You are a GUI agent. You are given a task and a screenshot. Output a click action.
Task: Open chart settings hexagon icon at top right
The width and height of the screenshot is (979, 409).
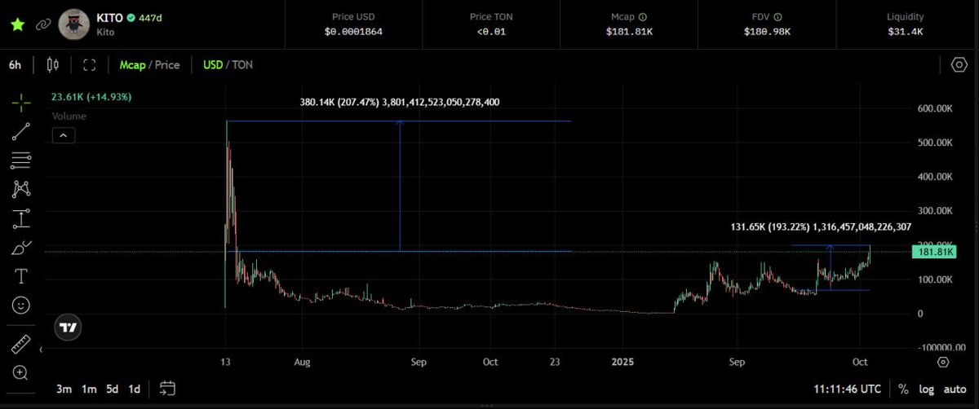(x=959, y=64)
